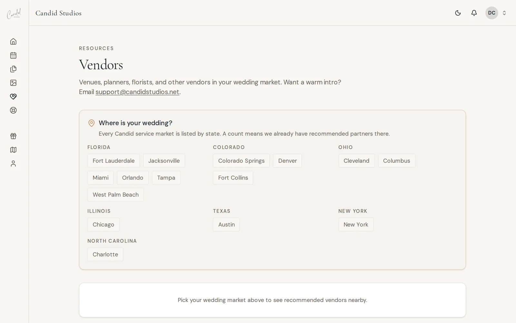Viewport: 516px width, 323px height.
Task: Open the documents icon in sidebar
Action: coord(13,69)
